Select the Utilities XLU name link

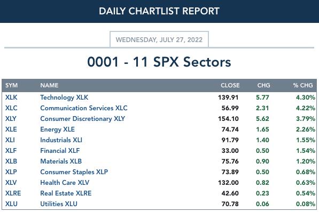(59, 204)
